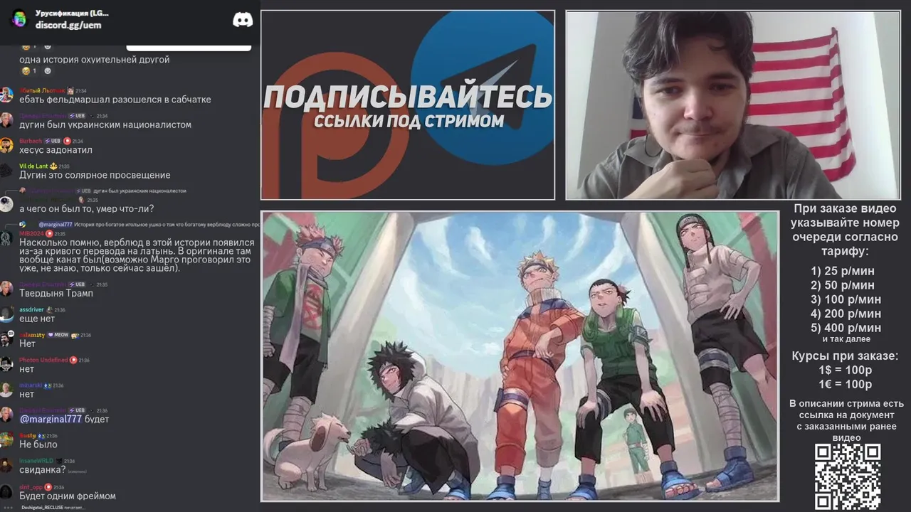This screenshot has width=911, height=512.
Task: Click assdriver's avatar
Action: click(x=6, y=314)
